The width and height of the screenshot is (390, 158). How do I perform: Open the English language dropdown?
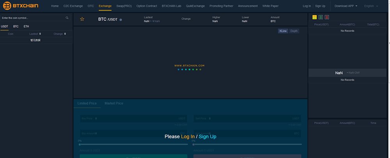[371, 6]
